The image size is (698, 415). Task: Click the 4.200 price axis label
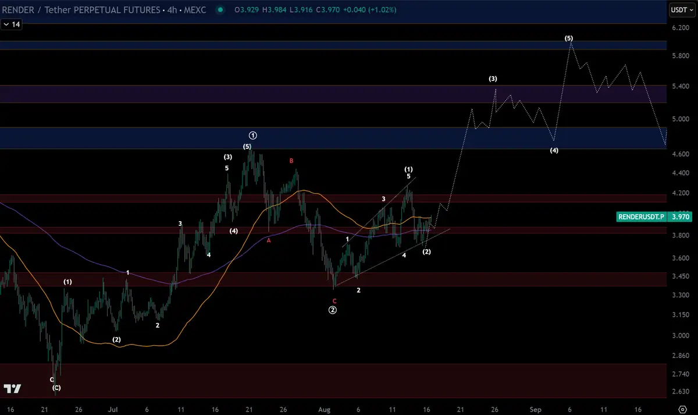click(x=681, y=194)
